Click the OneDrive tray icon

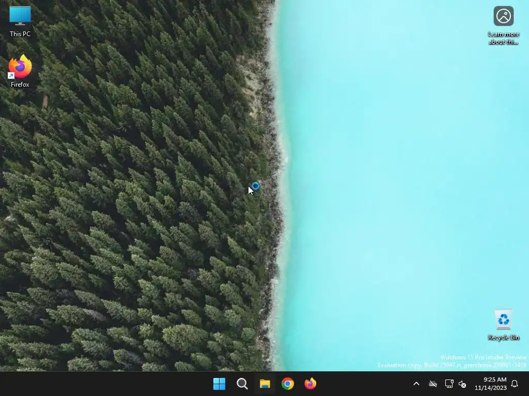(x=433, y=384)
